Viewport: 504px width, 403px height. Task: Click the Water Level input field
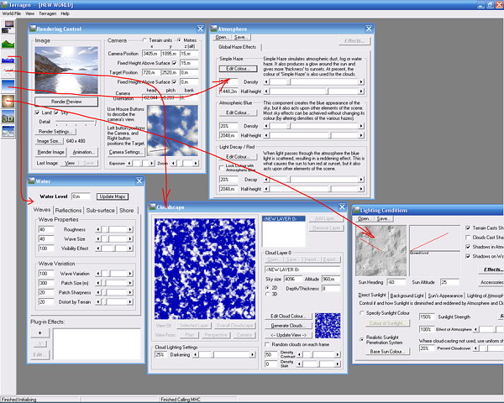81,196
